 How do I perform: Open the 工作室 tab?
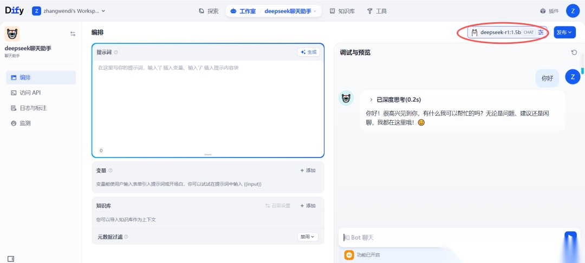tap(243, 11)
